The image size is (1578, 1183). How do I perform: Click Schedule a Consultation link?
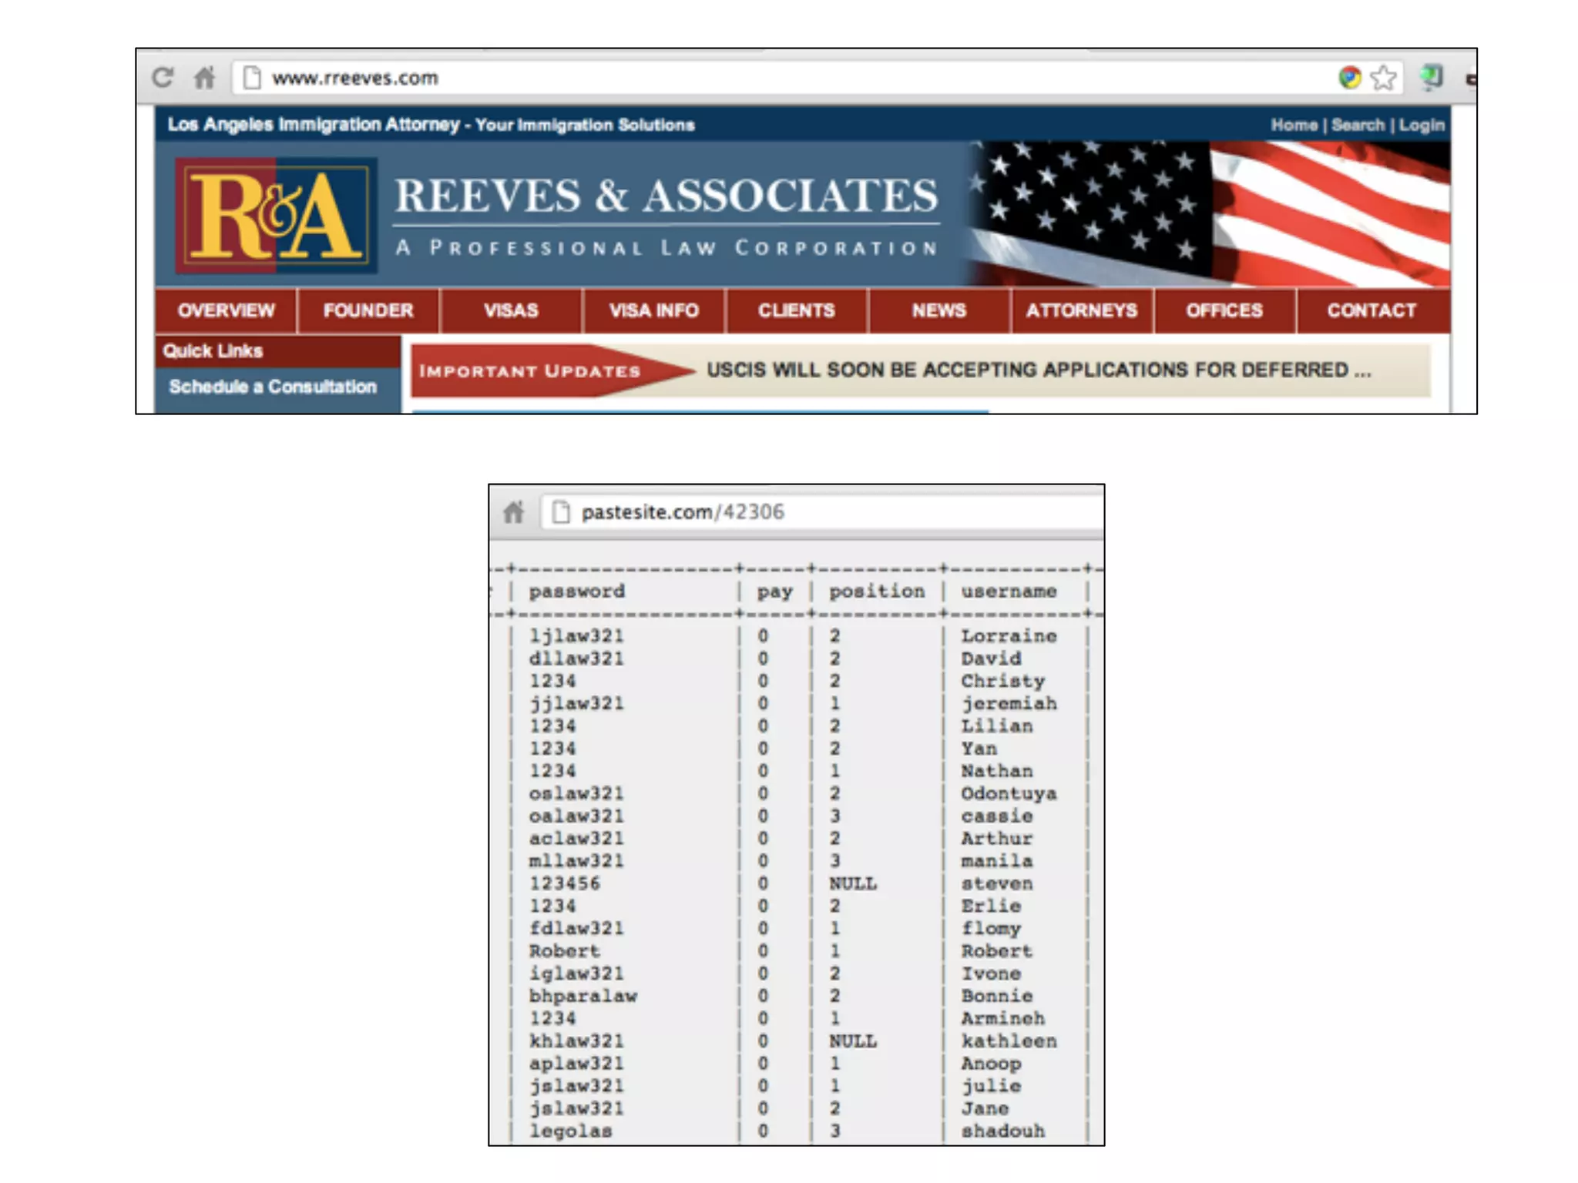pos(273,387)
